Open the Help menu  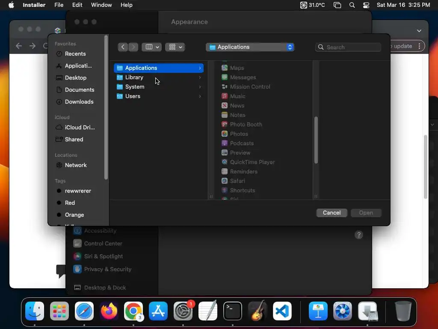tap(126, 5)
